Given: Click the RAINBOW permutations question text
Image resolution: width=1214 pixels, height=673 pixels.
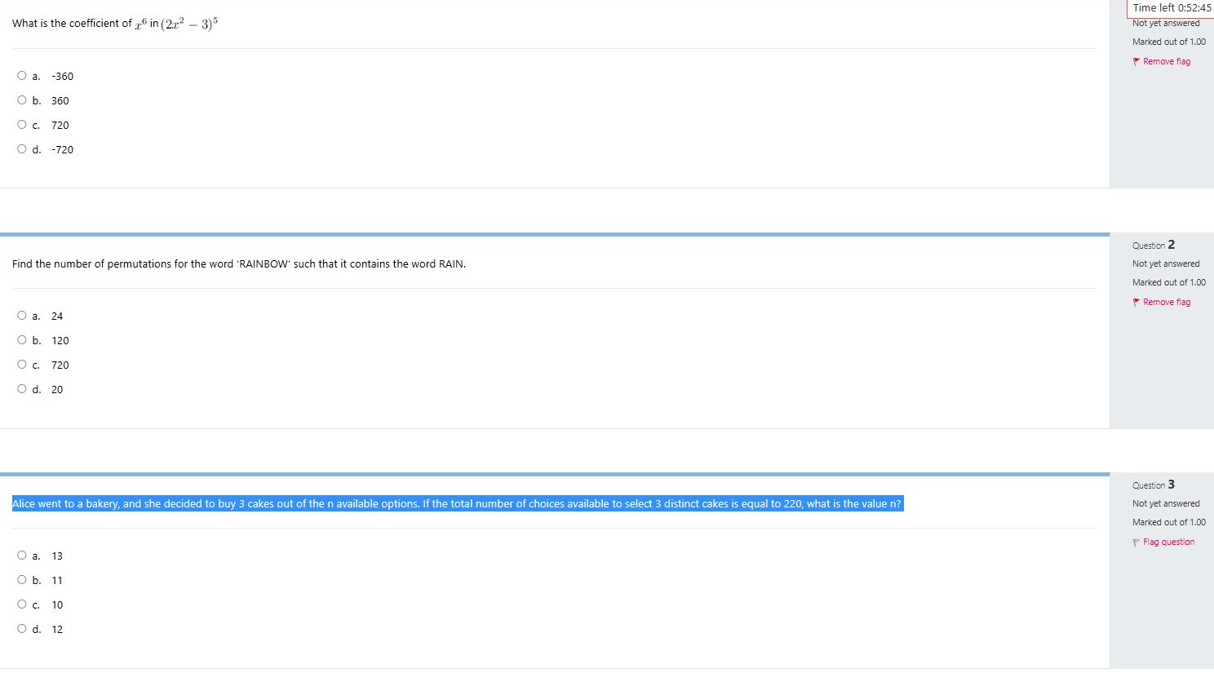Looking at the screenshot, I should tap(239, 263).
